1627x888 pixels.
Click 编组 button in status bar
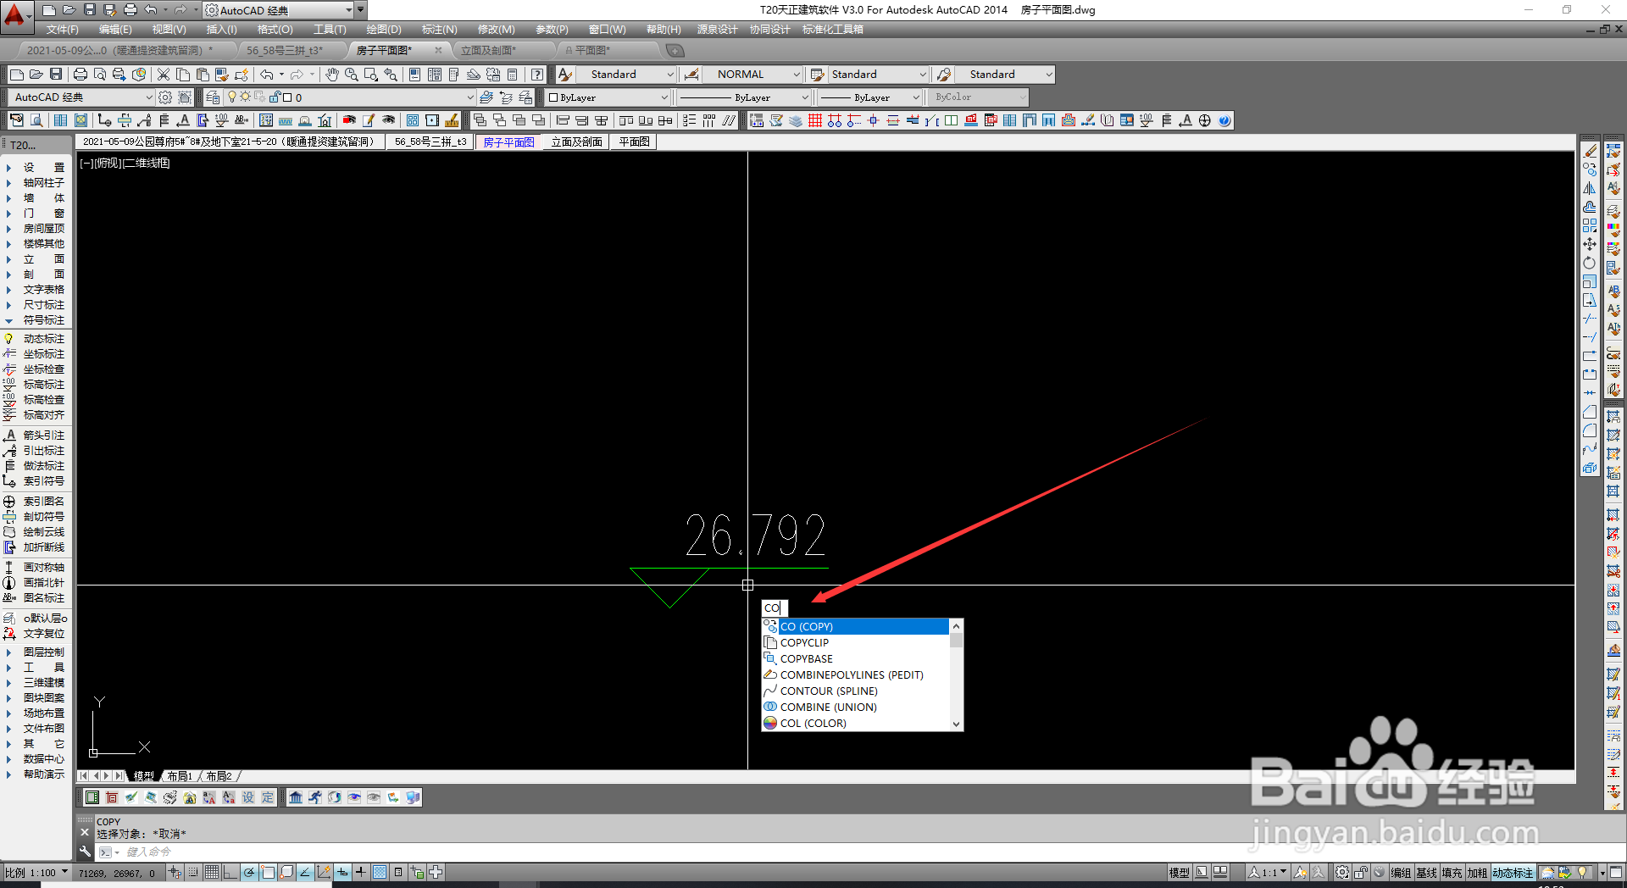[x=1402, y=872]
